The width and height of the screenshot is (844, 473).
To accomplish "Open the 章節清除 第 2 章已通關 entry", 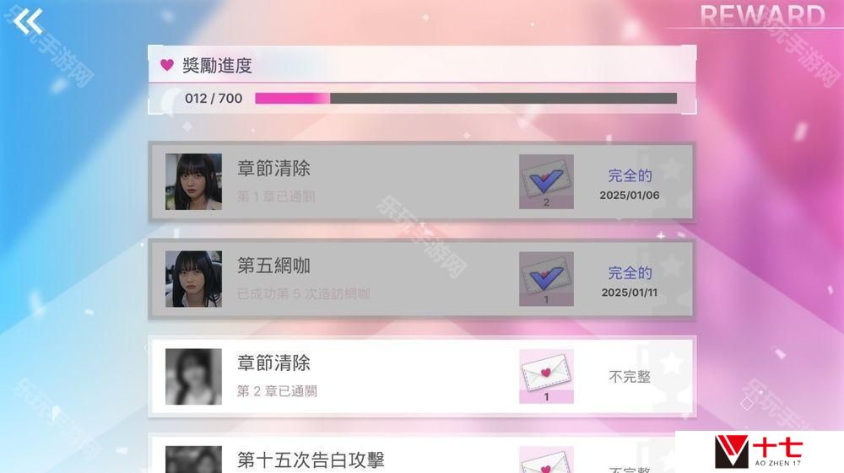I will pos(421,376).
